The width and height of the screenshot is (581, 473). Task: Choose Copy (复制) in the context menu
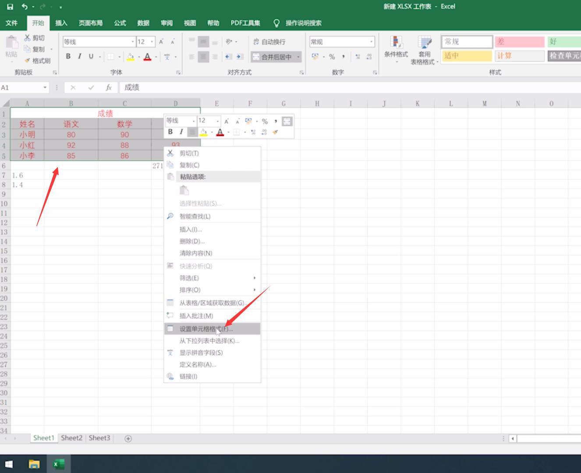click(212, 165)
